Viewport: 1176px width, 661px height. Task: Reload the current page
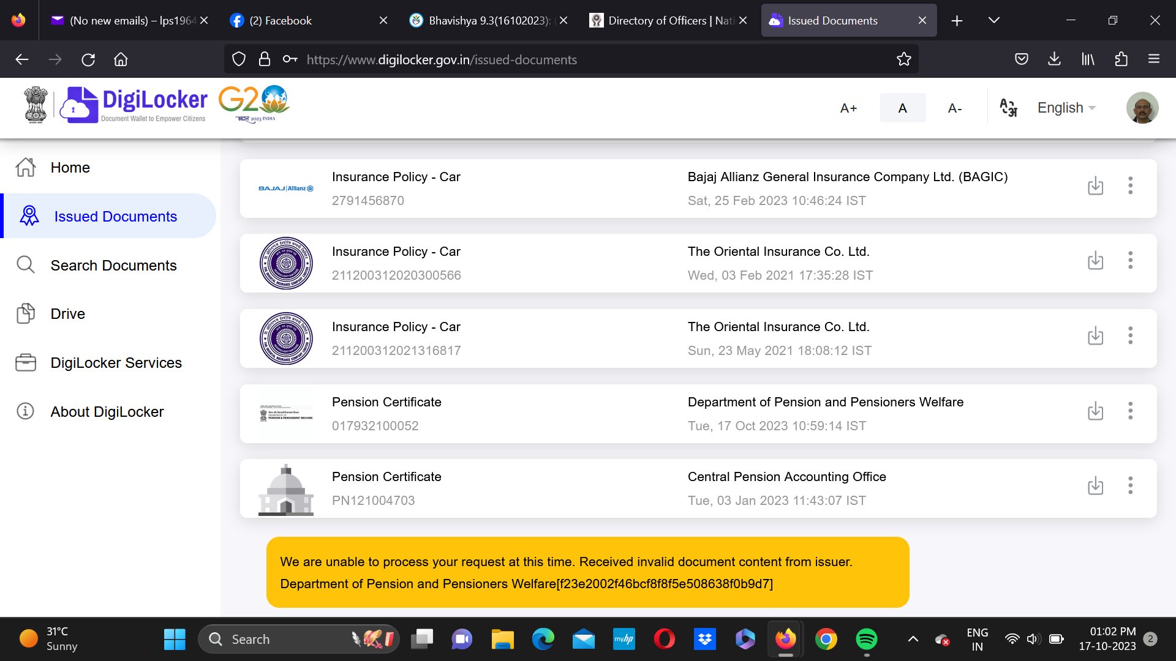coord(88,59)
